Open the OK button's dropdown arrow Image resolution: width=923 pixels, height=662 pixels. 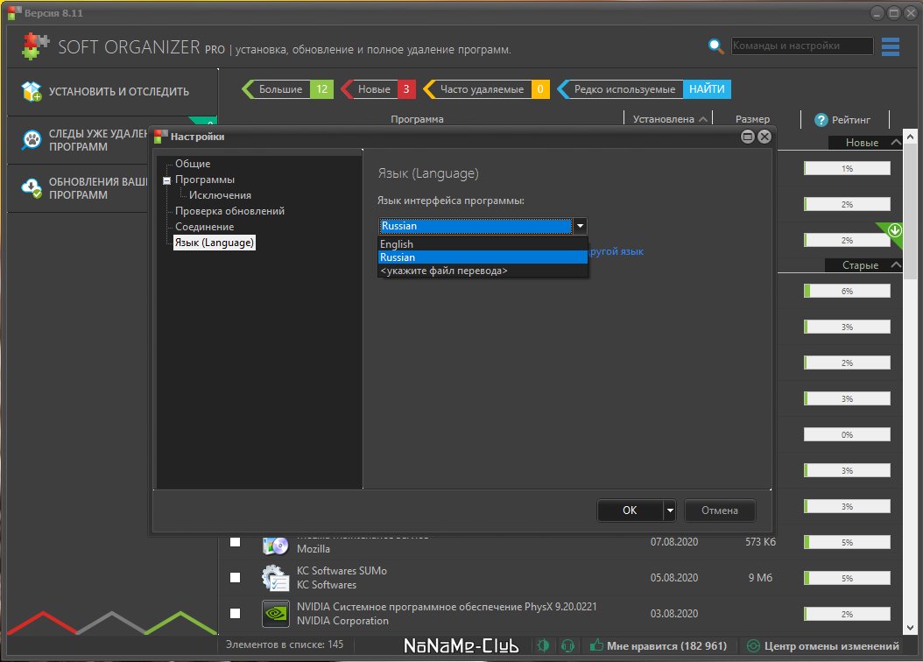[x=670, y=511]
